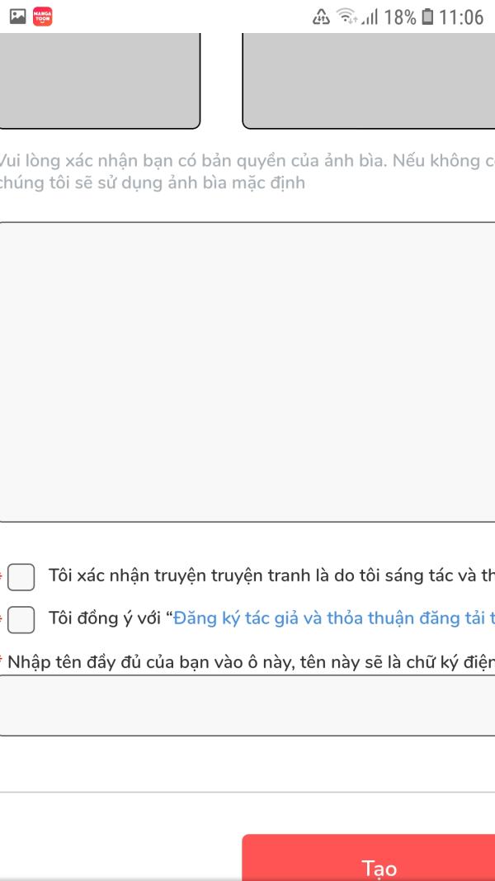Tap the data saver icon in status bar
Viewport: 495px width, 881px height.
(x=321, y=17)
